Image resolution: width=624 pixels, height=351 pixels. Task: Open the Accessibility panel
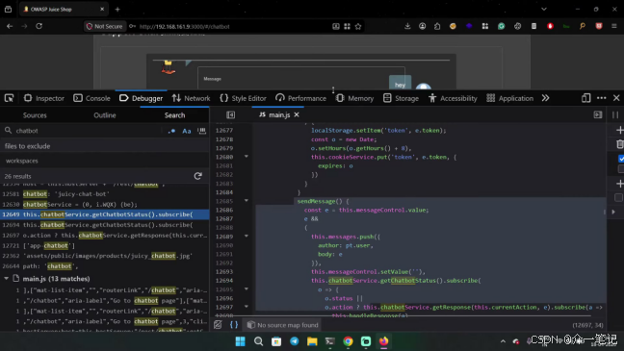(453, 98)
